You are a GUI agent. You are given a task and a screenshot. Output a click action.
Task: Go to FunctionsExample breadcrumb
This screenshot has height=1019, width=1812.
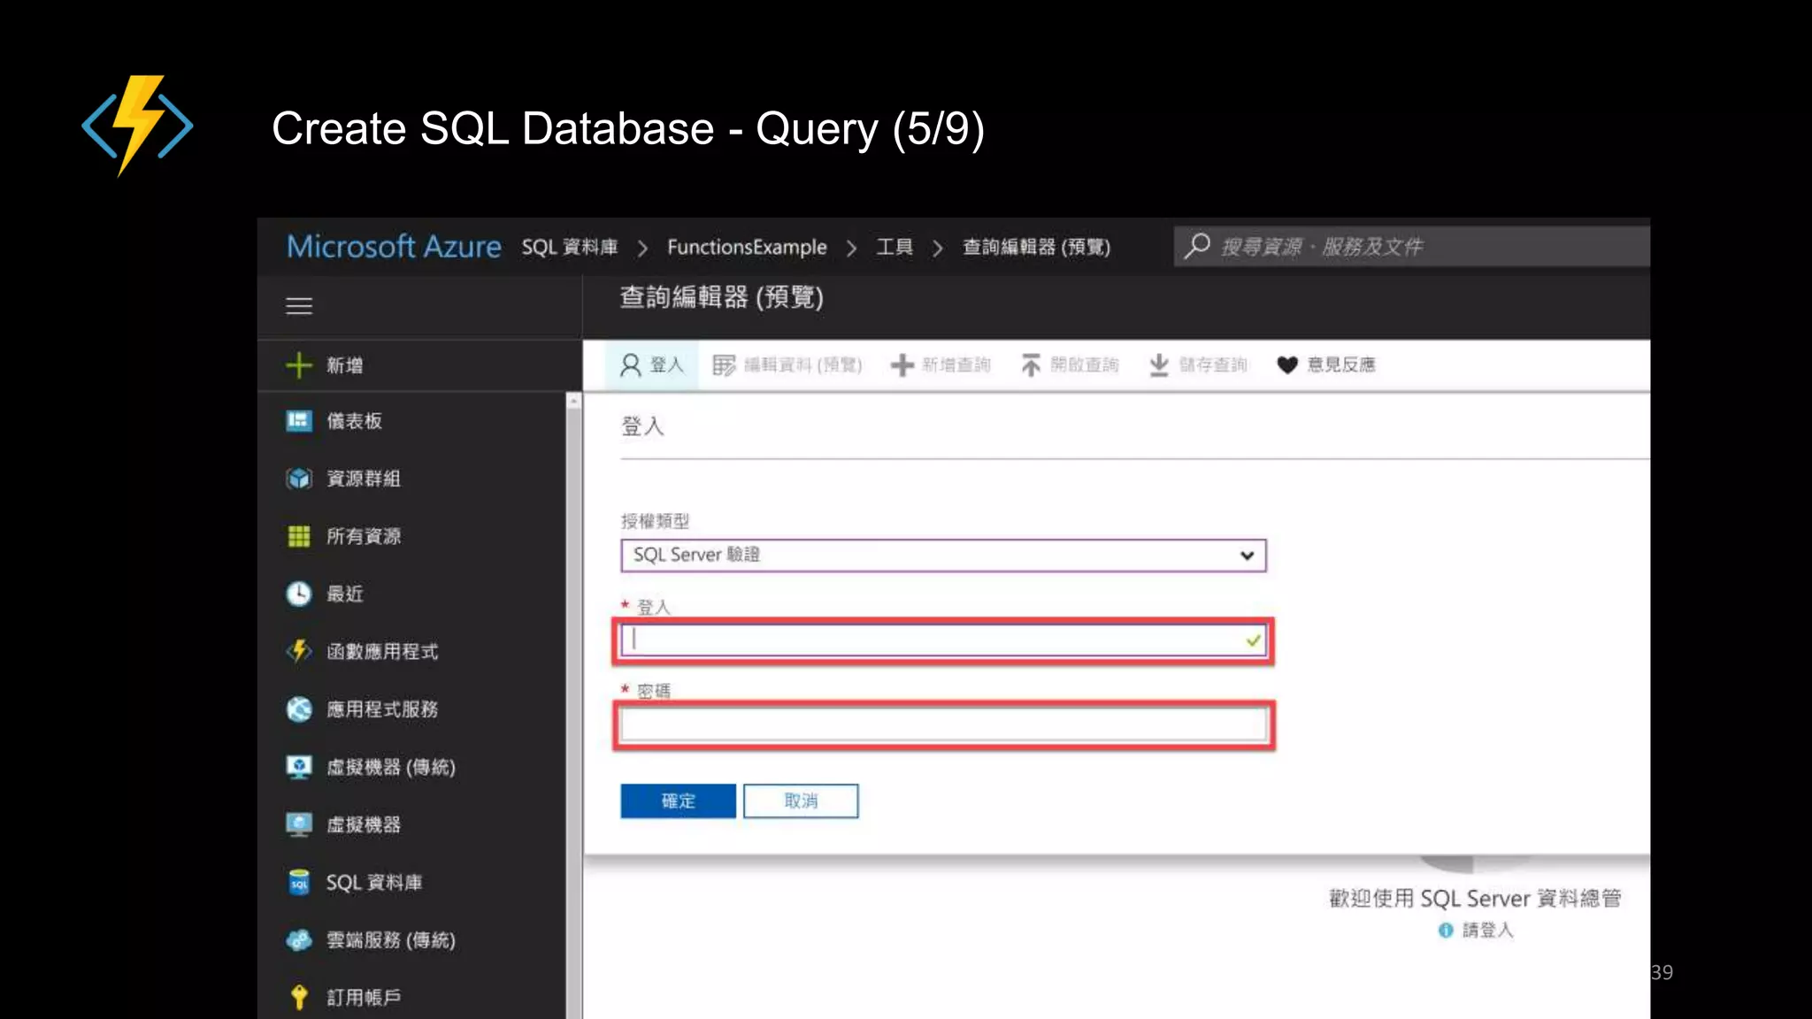[x=747, y=247]
